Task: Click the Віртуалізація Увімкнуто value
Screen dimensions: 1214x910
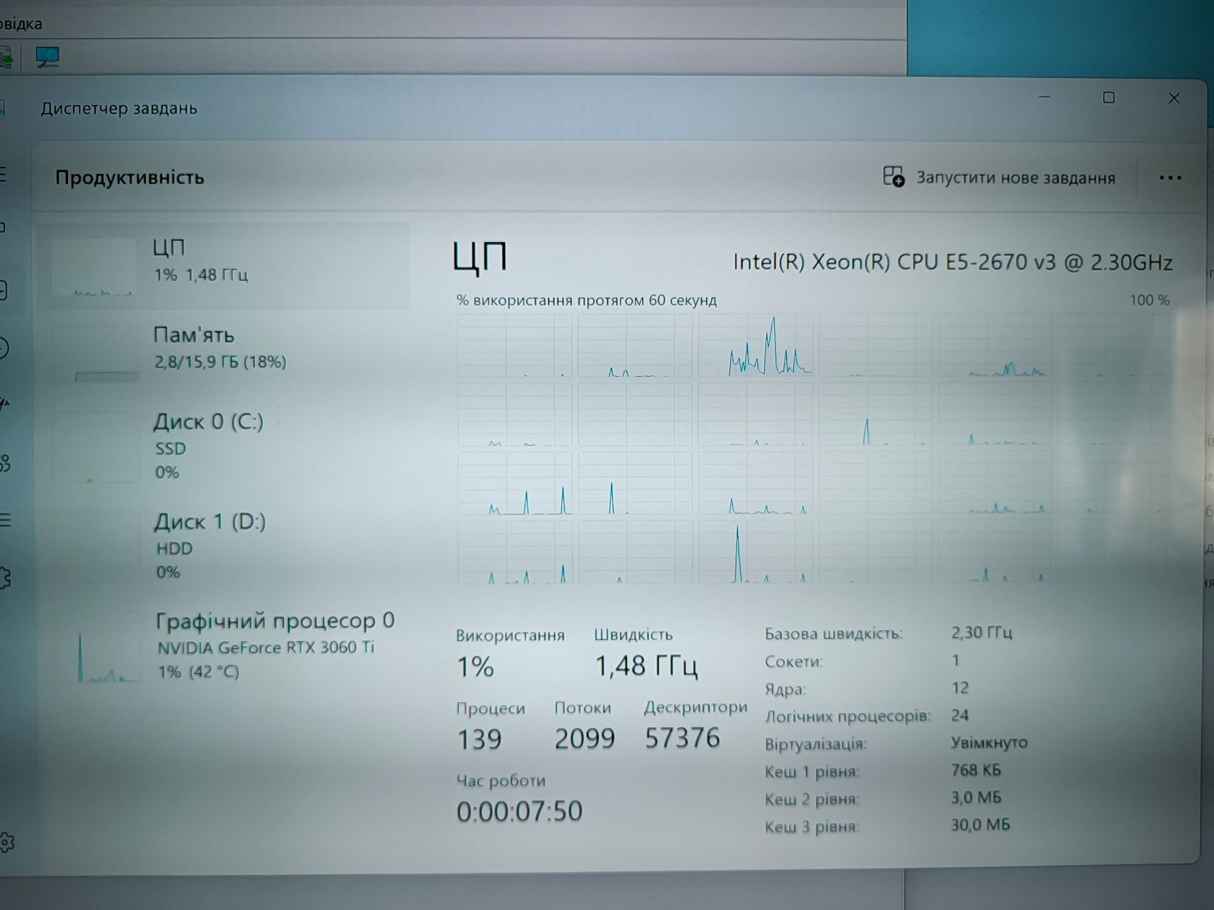Action: click(989, 743)
